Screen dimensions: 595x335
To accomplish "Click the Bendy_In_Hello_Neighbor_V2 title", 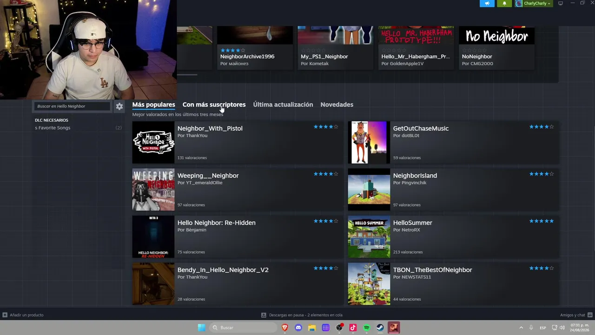I will pos(223,270).
